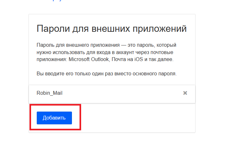Remove the Robin_Mail app password
This screenshot has width=231, height=158.
pos(185,93)
